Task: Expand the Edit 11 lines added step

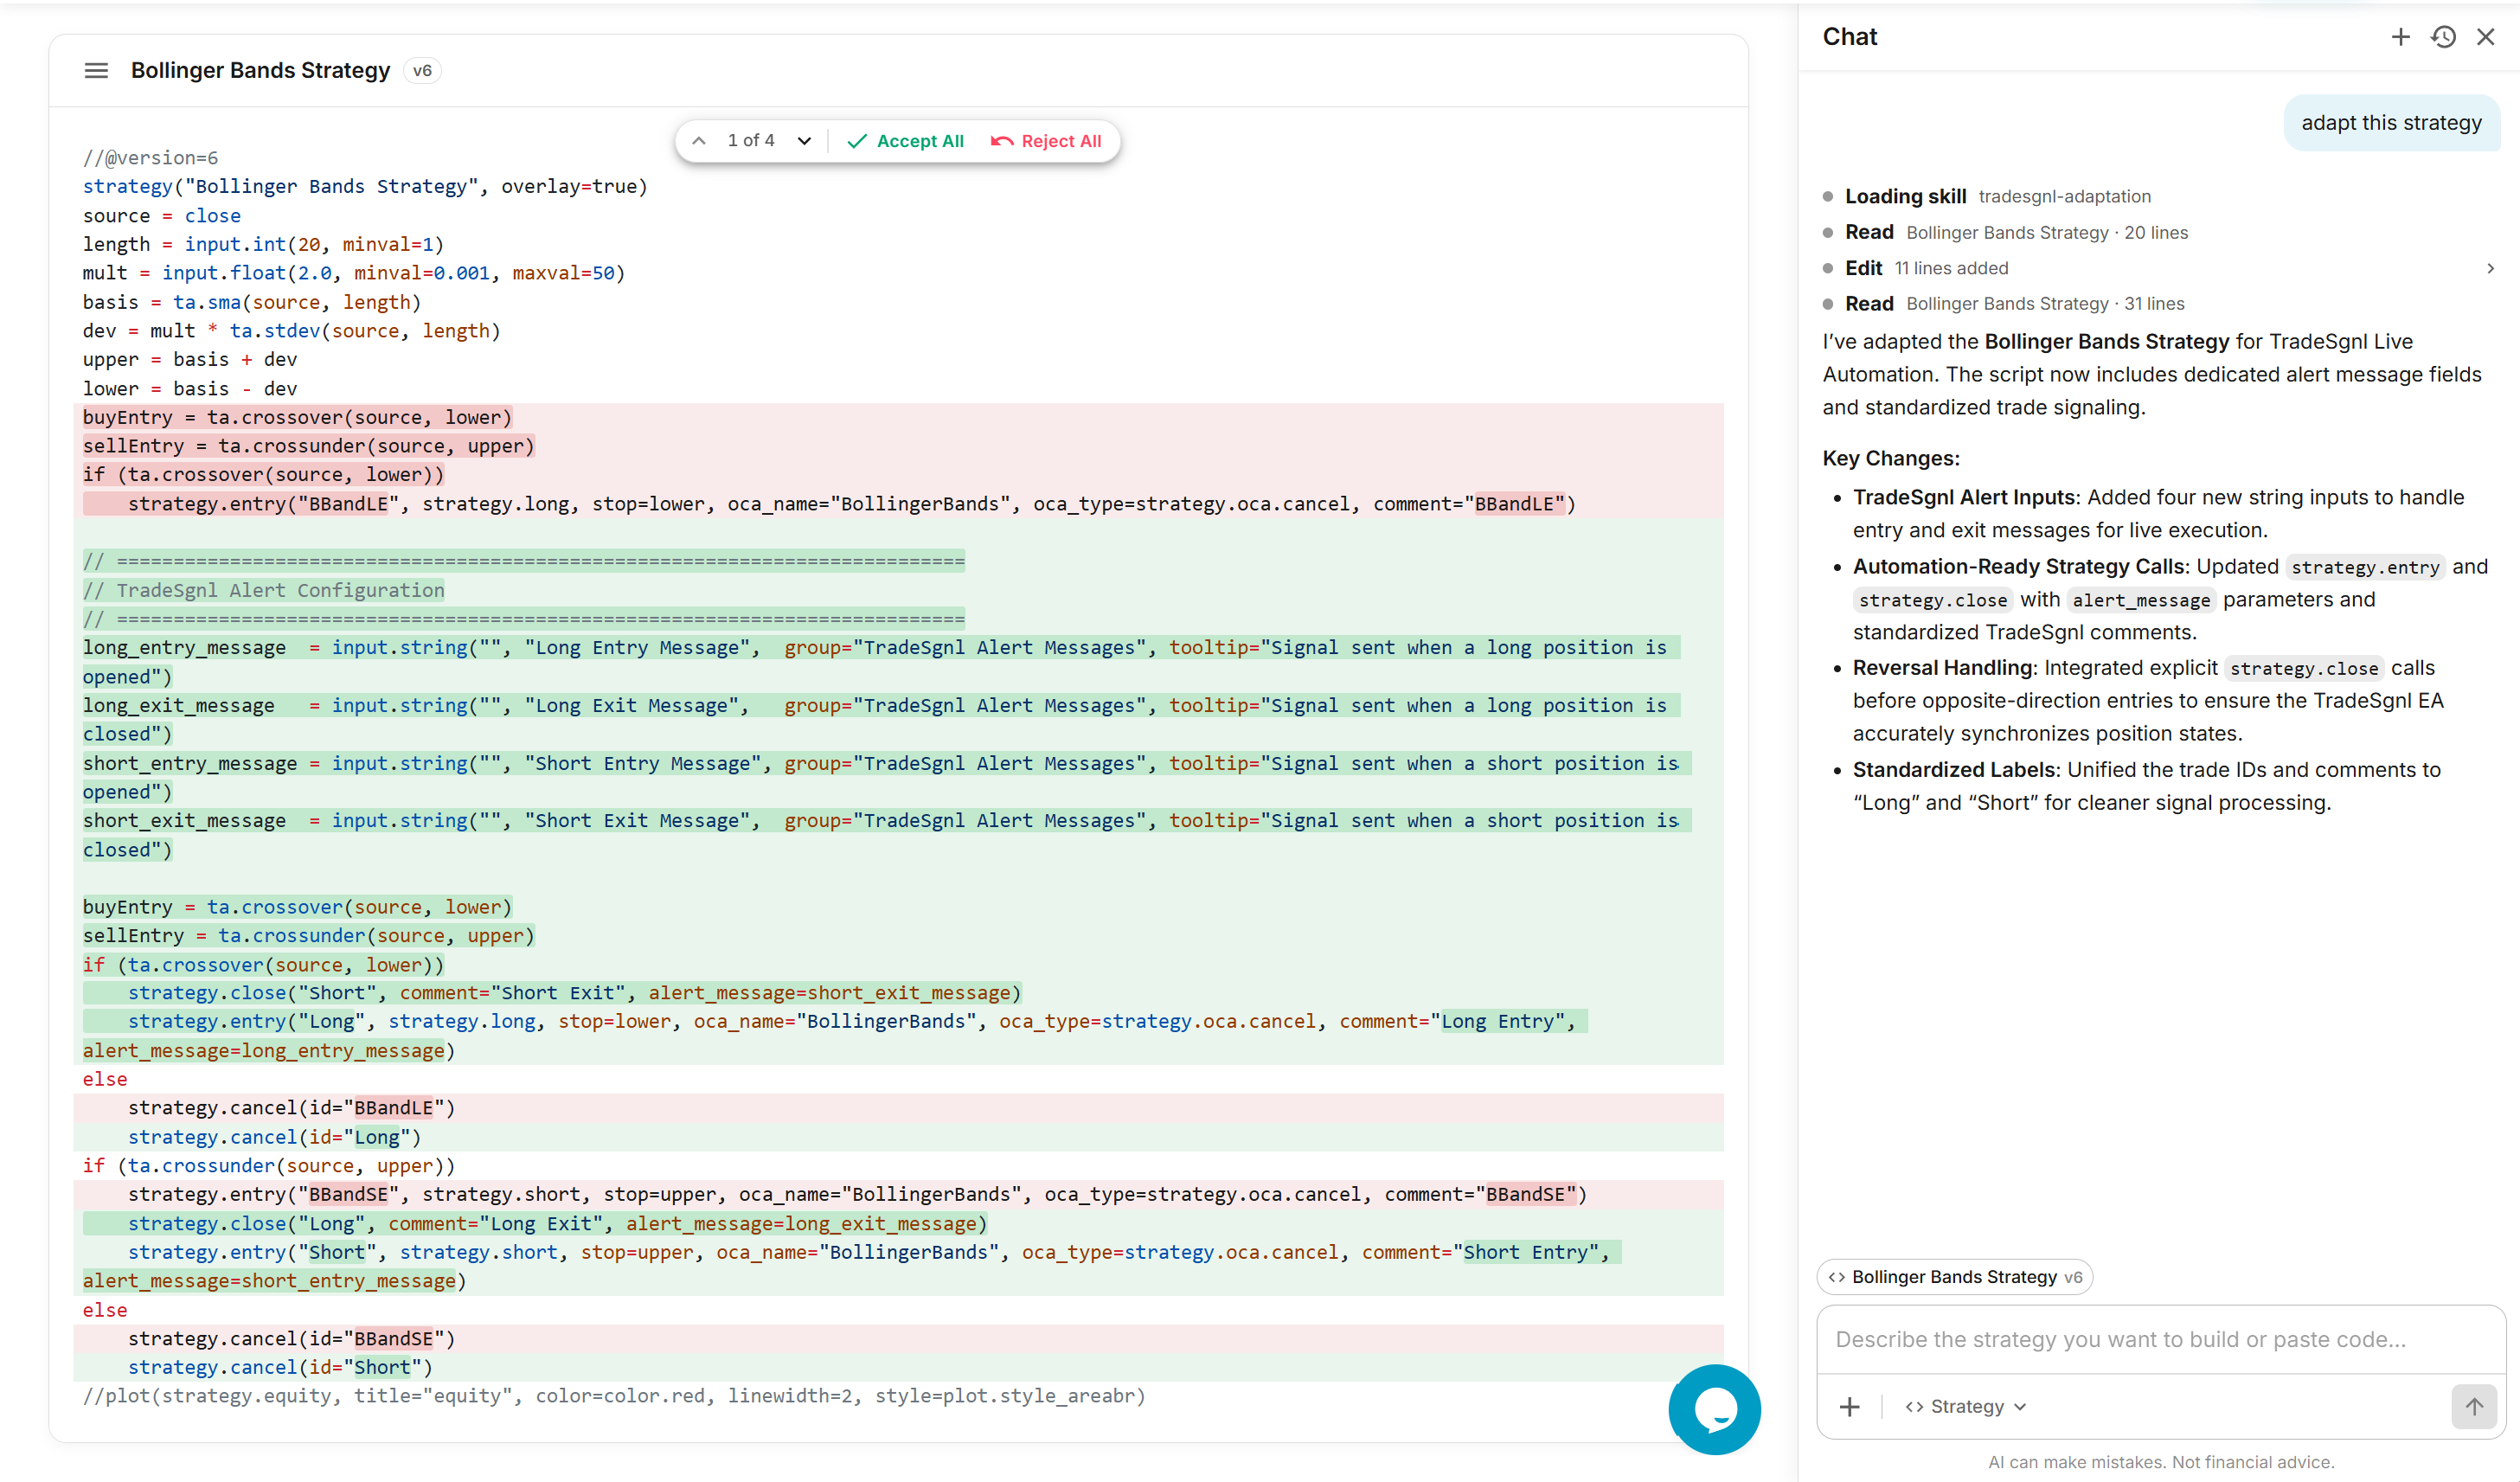Action: tap(2490, 268)
